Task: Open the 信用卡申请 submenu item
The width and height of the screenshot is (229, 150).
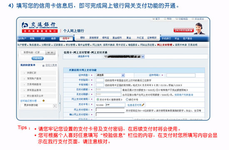Action: (x=181, y=45)
